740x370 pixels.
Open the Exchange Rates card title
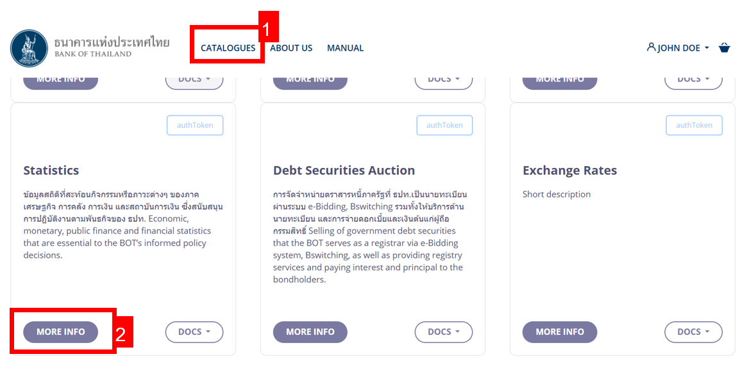569,171
